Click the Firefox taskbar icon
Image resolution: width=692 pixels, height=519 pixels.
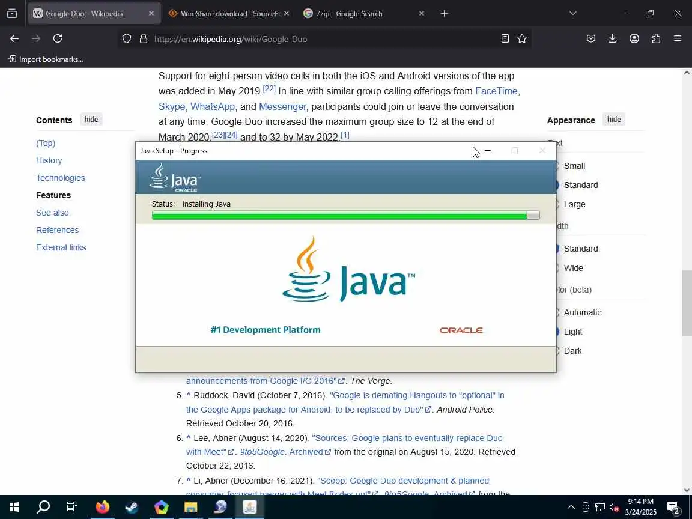pyautogui.click(x=102, y=507)
